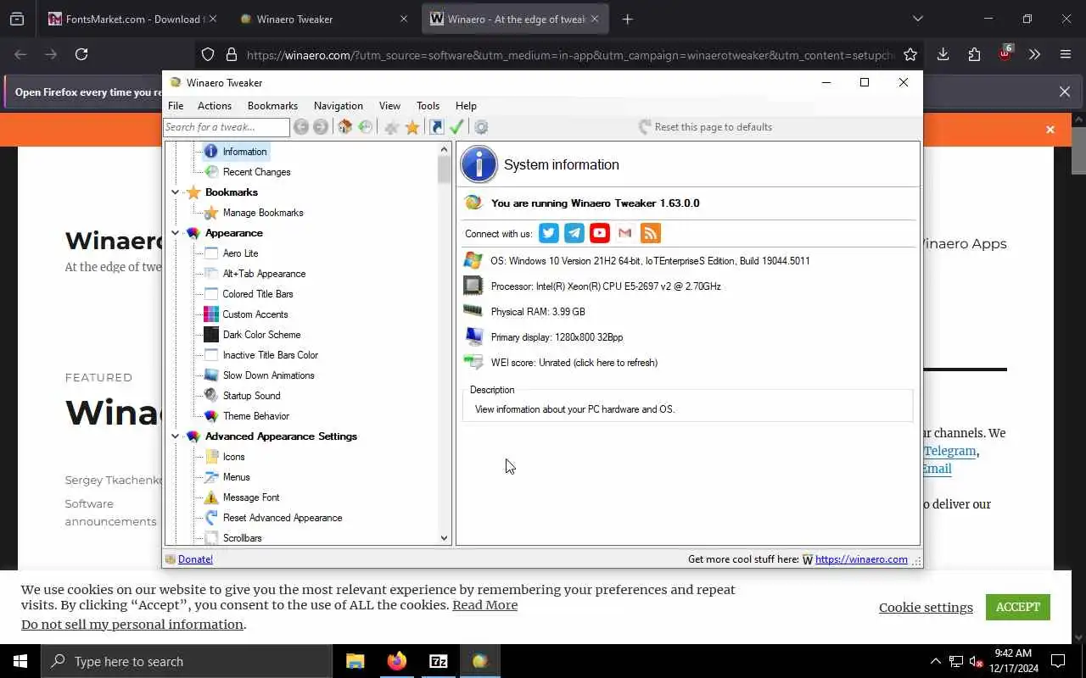Click the Gmail email icon

point(625,233)
